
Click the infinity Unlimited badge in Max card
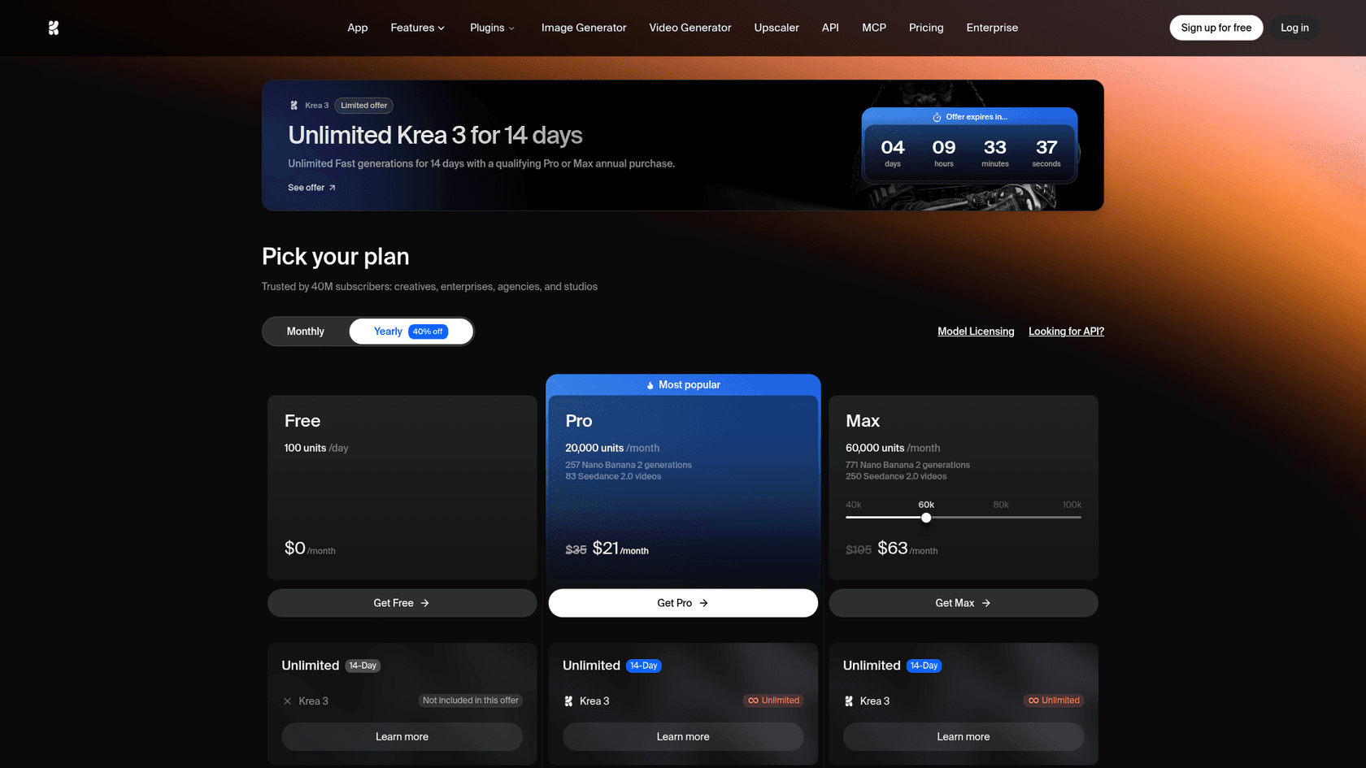tap(1054, 701)
